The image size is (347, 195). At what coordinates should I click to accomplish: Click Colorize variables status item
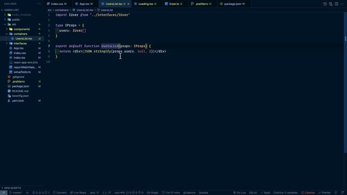[285, 193]
